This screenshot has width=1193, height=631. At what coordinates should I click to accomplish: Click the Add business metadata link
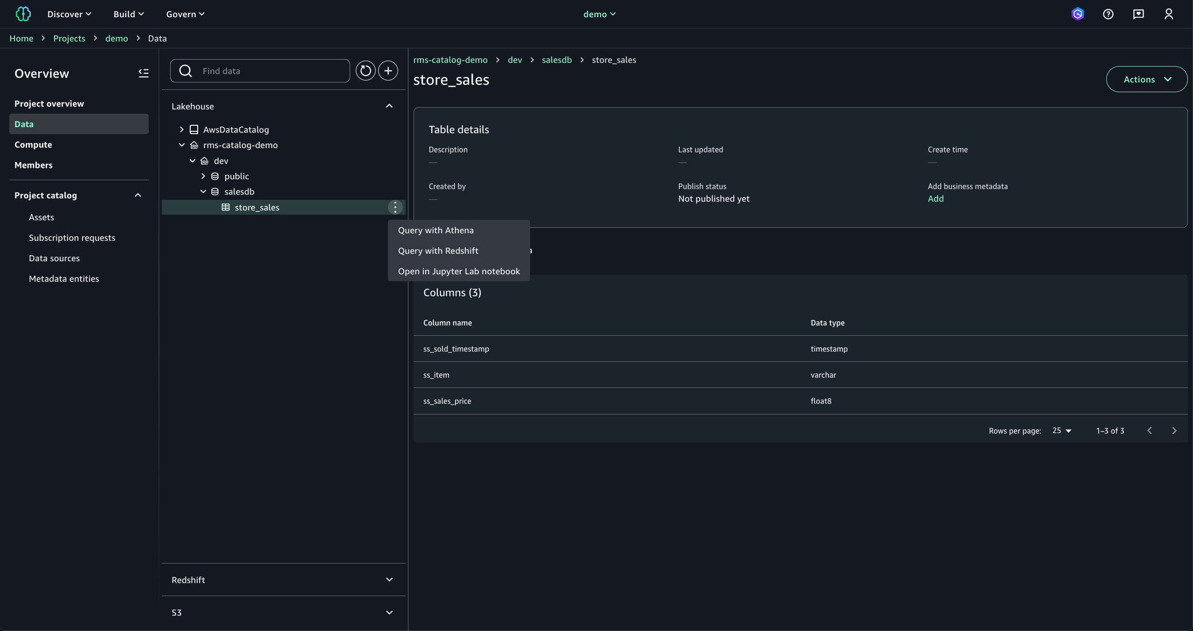[935, 199]
